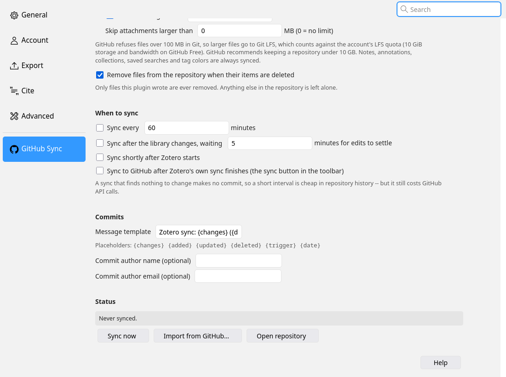Click the Only files this plugin wrote note
The image size is (506, 377).
click(216, 88)
